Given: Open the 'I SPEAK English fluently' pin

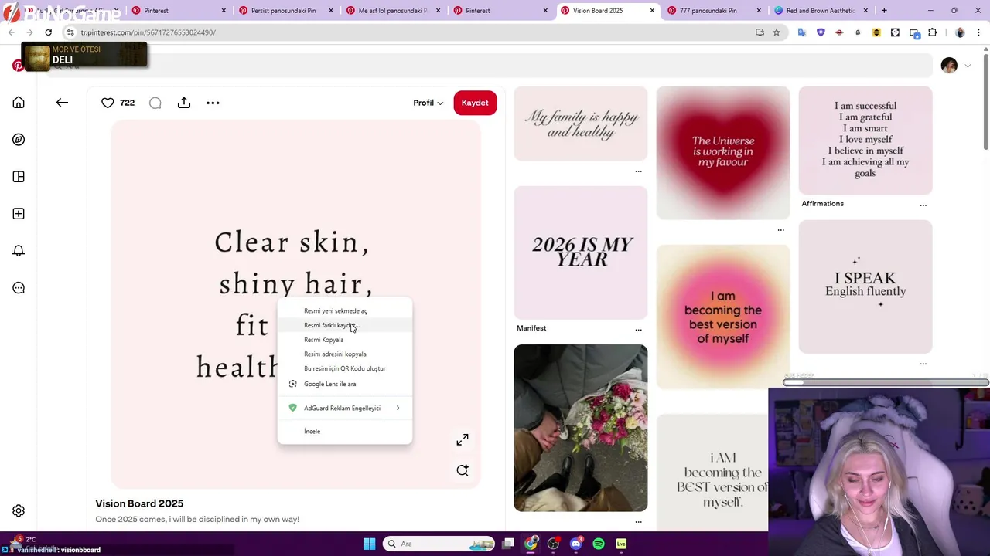Looking at the screenshot, I should [865, 286].
